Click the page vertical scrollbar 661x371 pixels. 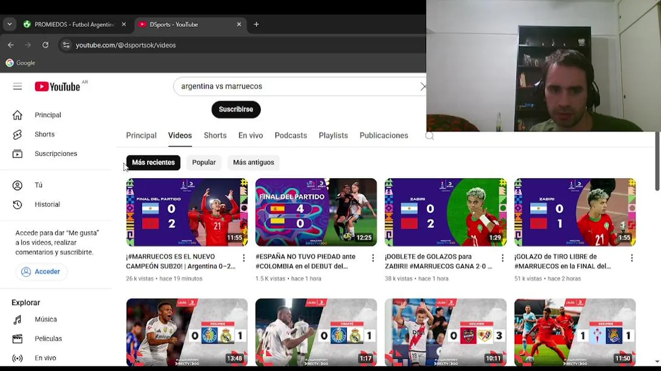pos(657,161)
